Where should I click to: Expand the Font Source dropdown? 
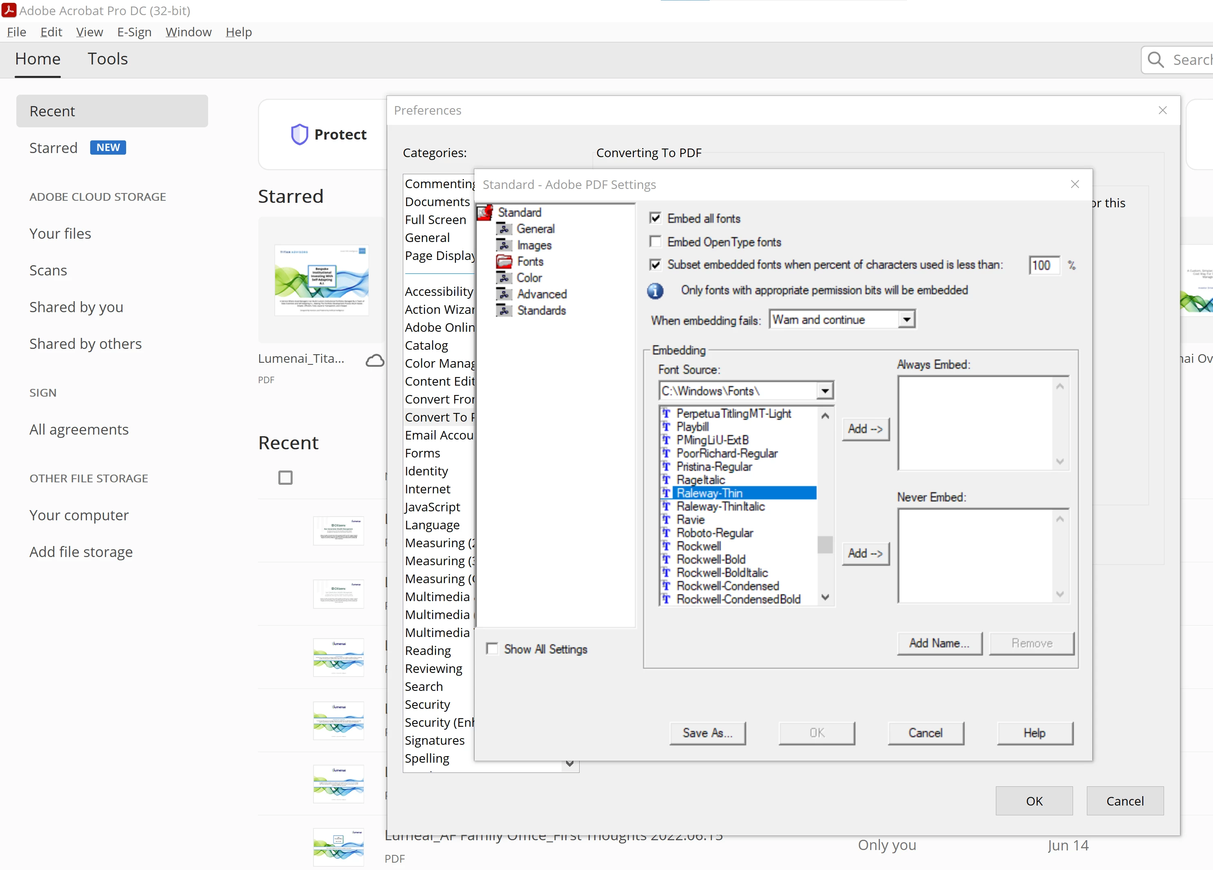[825, 391]
